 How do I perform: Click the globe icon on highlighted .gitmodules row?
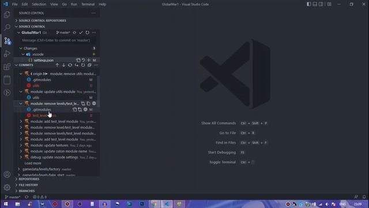[85, 109]
